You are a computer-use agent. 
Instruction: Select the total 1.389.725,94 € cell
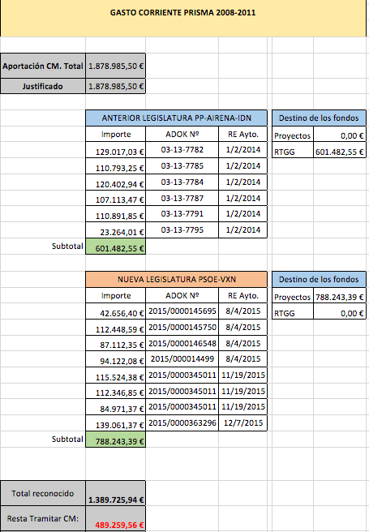click(116, 493)
